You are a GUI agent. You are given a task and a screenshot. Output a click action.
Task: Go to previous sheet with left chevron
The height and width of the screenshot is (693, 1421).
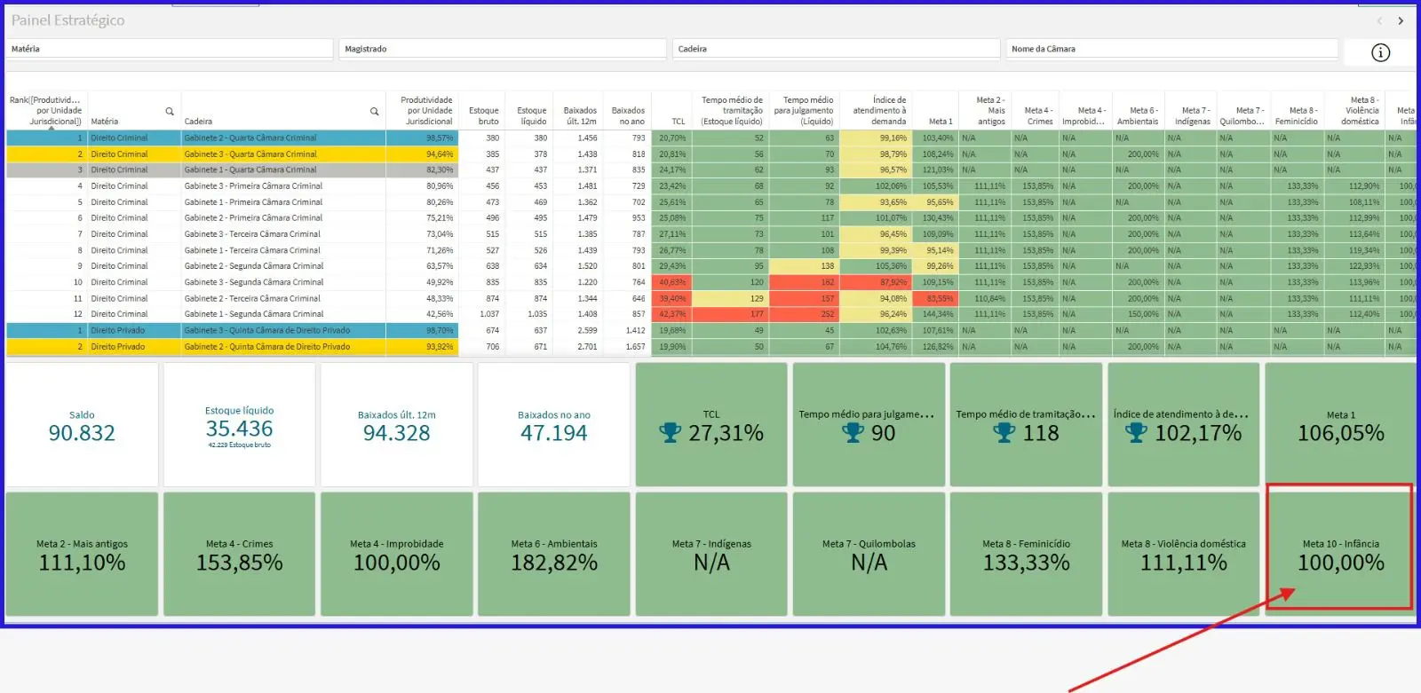[1379, 20]
